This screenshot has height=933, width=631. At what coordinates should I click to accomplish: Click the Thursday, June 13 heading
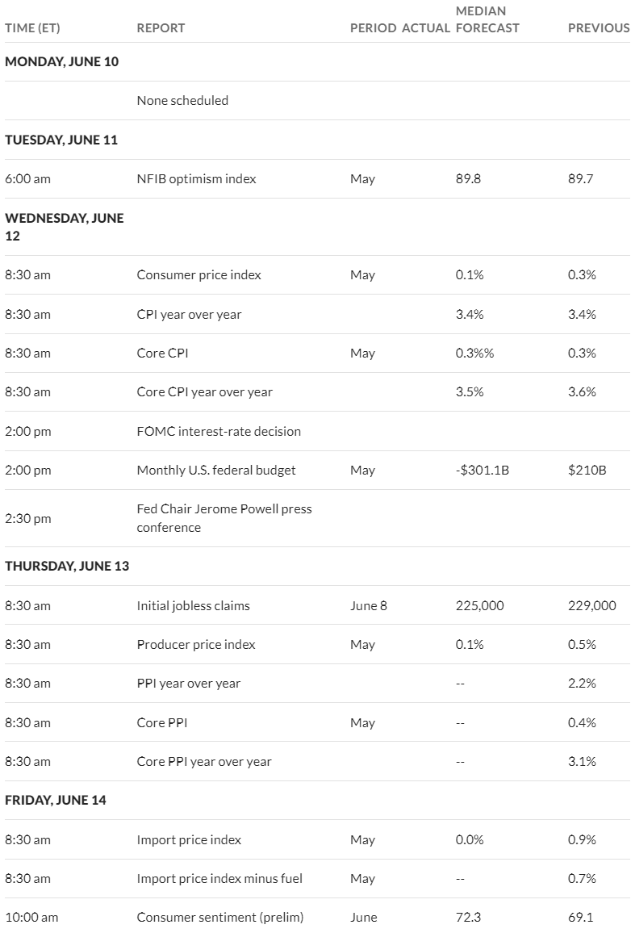pos(67,566)
